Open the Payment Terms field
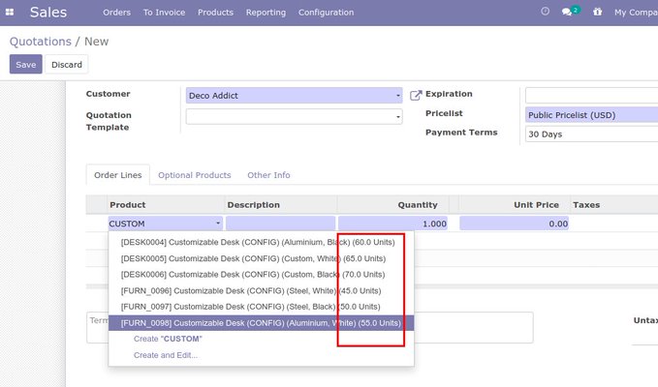Image resolution: width=658 pixels, height=387 pixels. (x=591, y=134)
